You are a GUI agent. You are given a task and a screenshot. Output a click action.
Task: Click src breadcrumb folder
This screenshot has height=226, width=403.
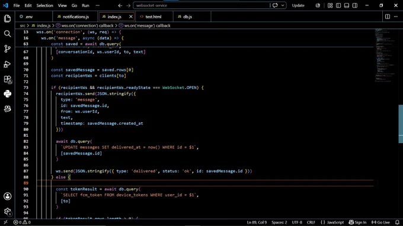coord(23,25)
